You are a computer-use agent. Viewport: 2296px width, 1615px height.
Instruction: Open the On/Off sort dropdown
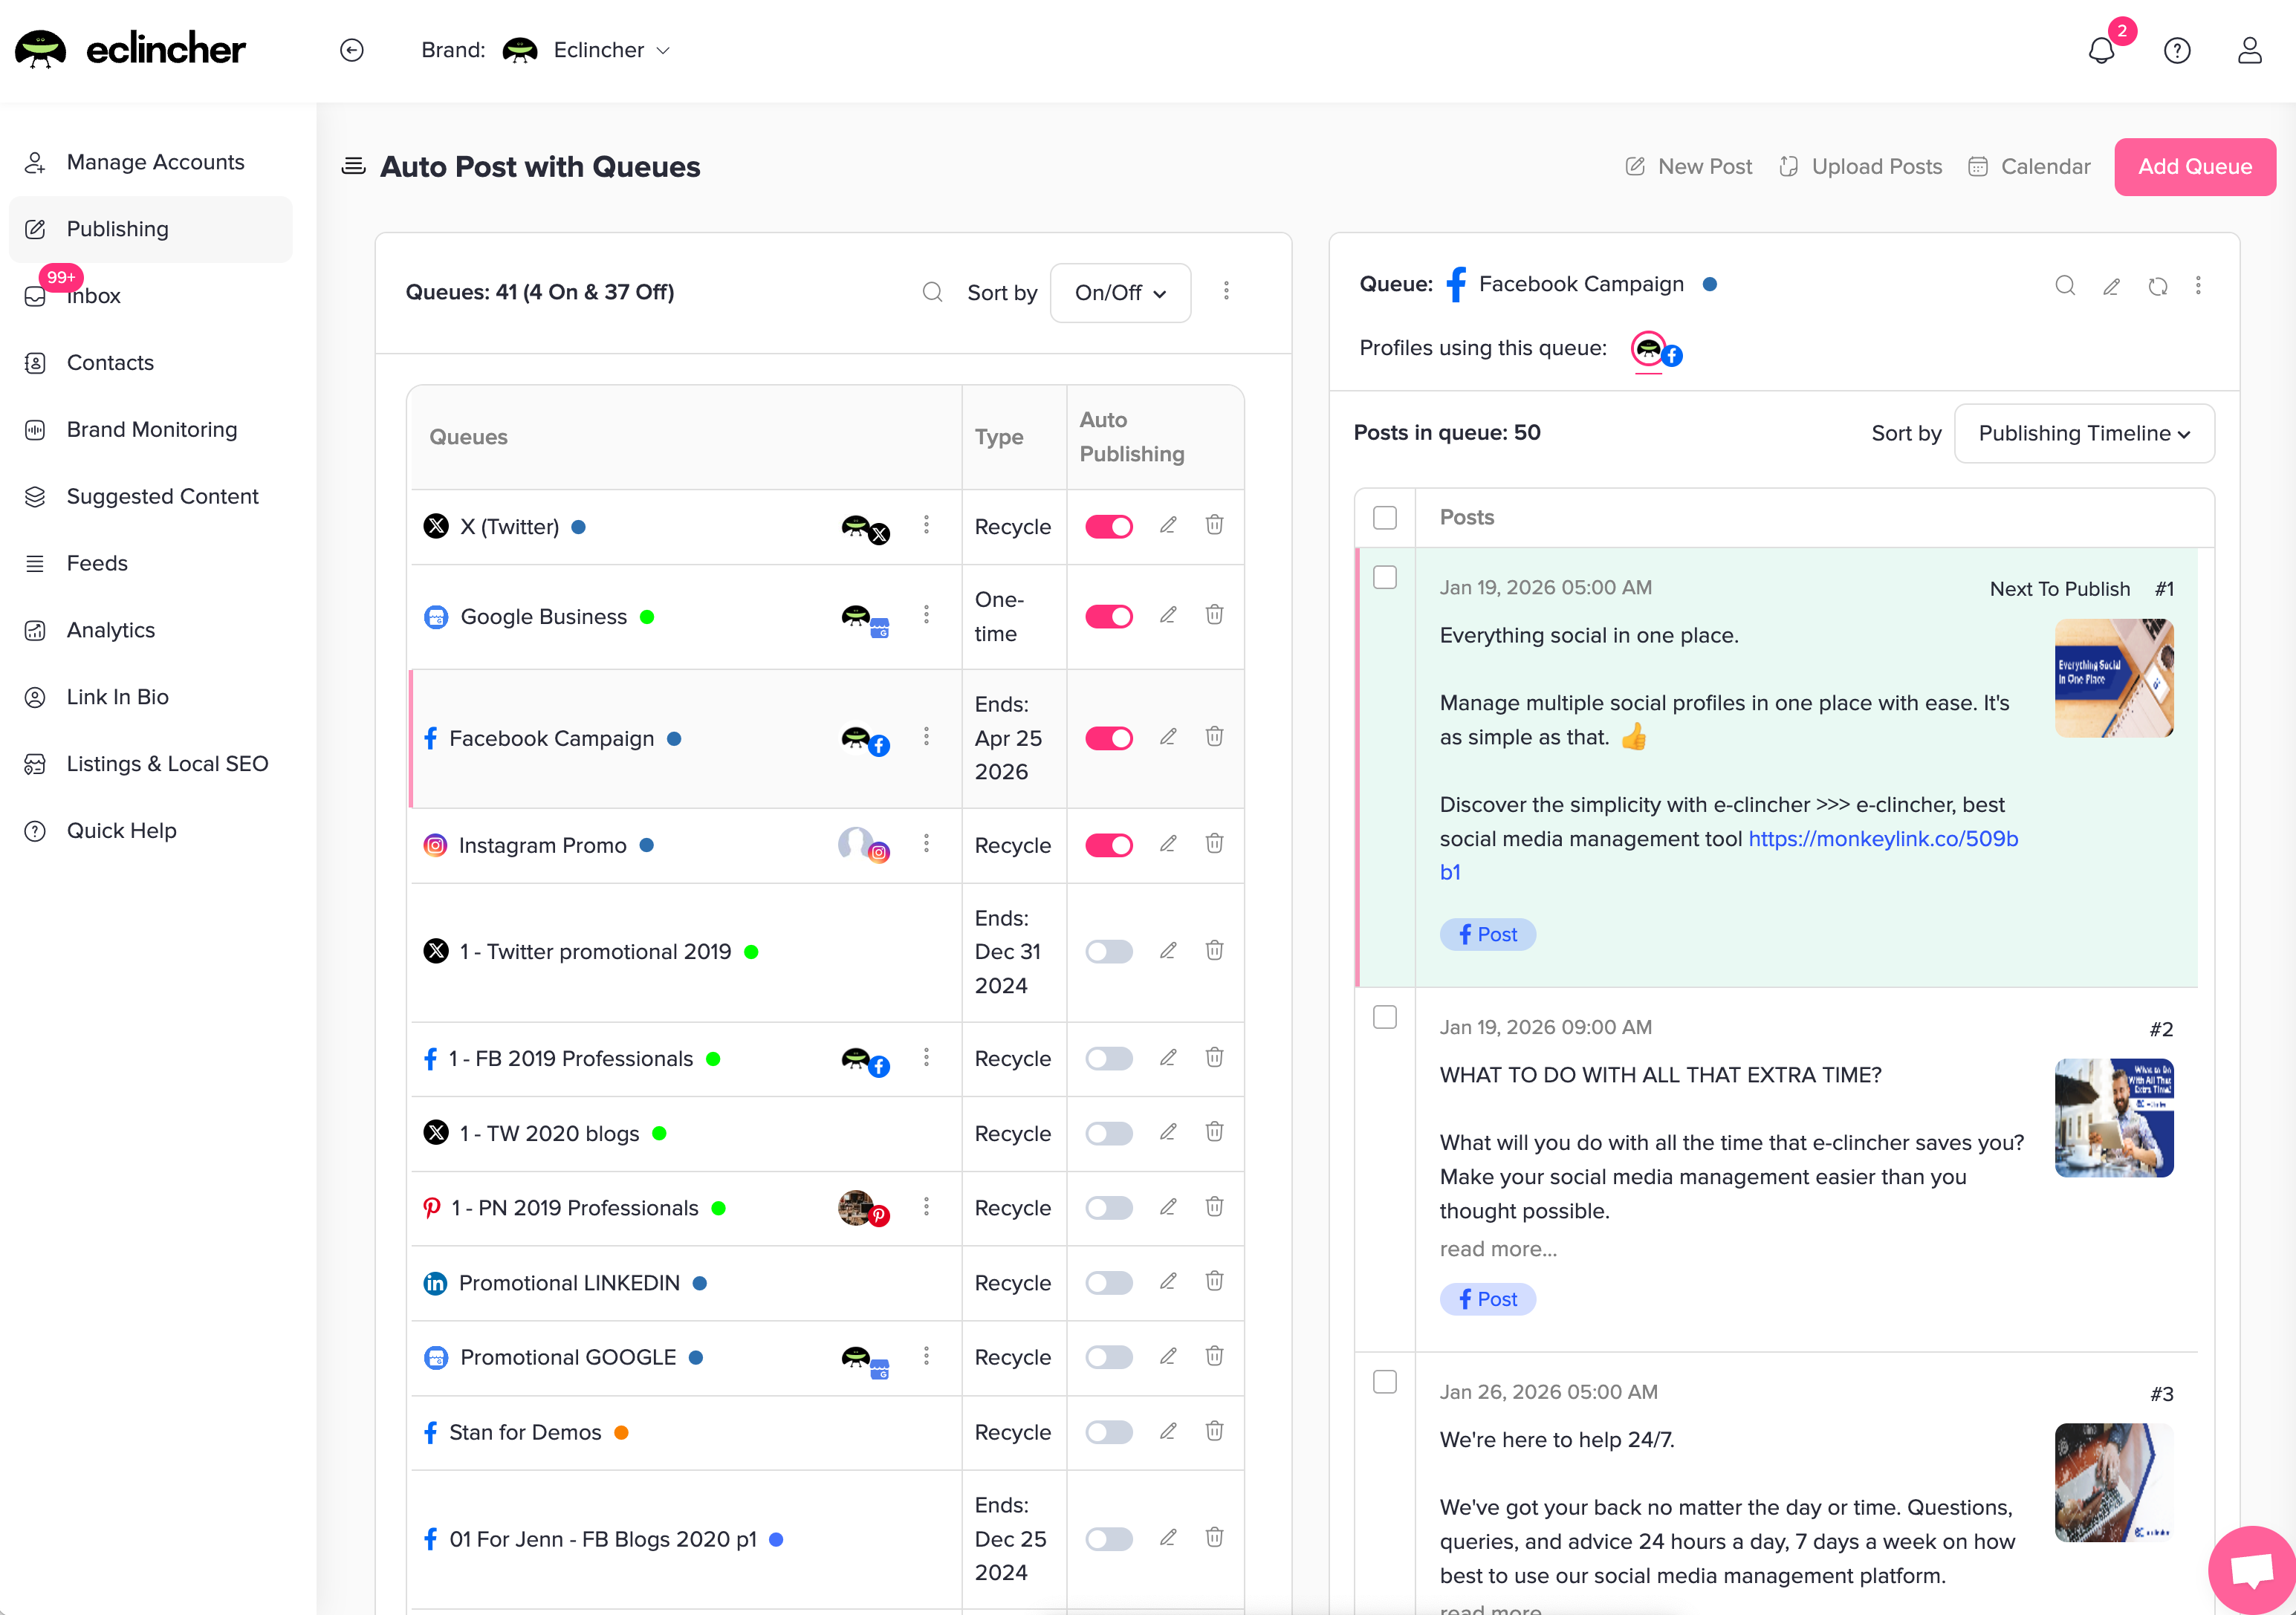(1120, 293)
